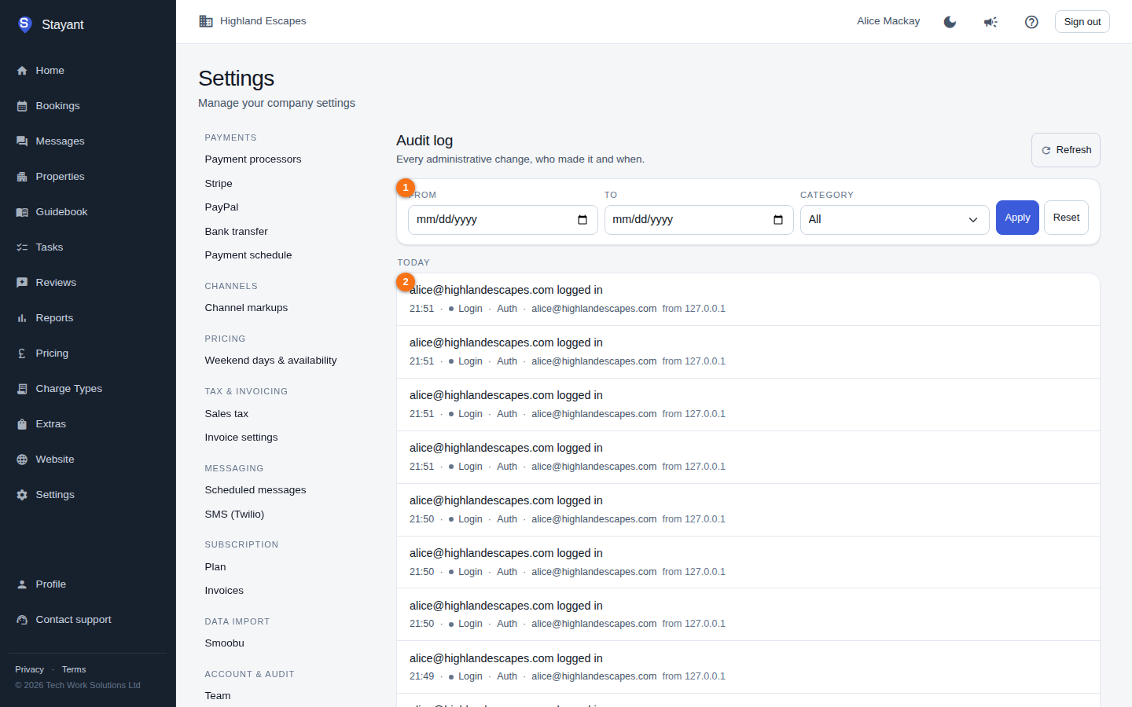Screen dimensions: 1132x707
Task: Open Stripe settings section
Action: pyautogui.click(x=219, y=184)
